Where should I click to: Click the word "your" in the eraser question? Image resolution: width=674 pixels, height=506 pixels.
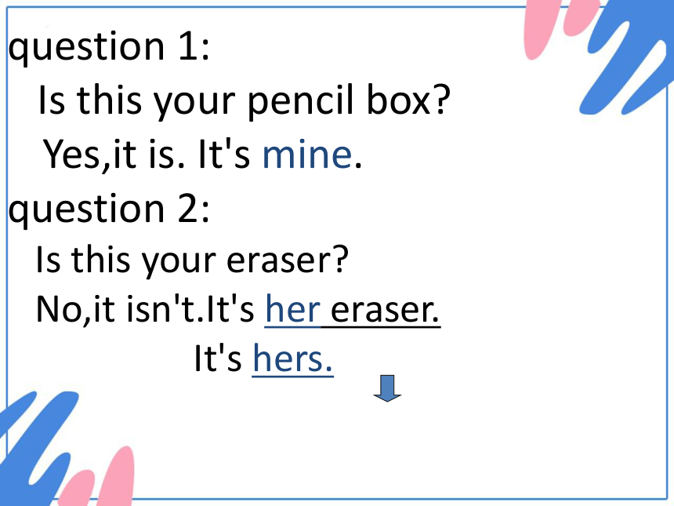click(x=179, y=263)
